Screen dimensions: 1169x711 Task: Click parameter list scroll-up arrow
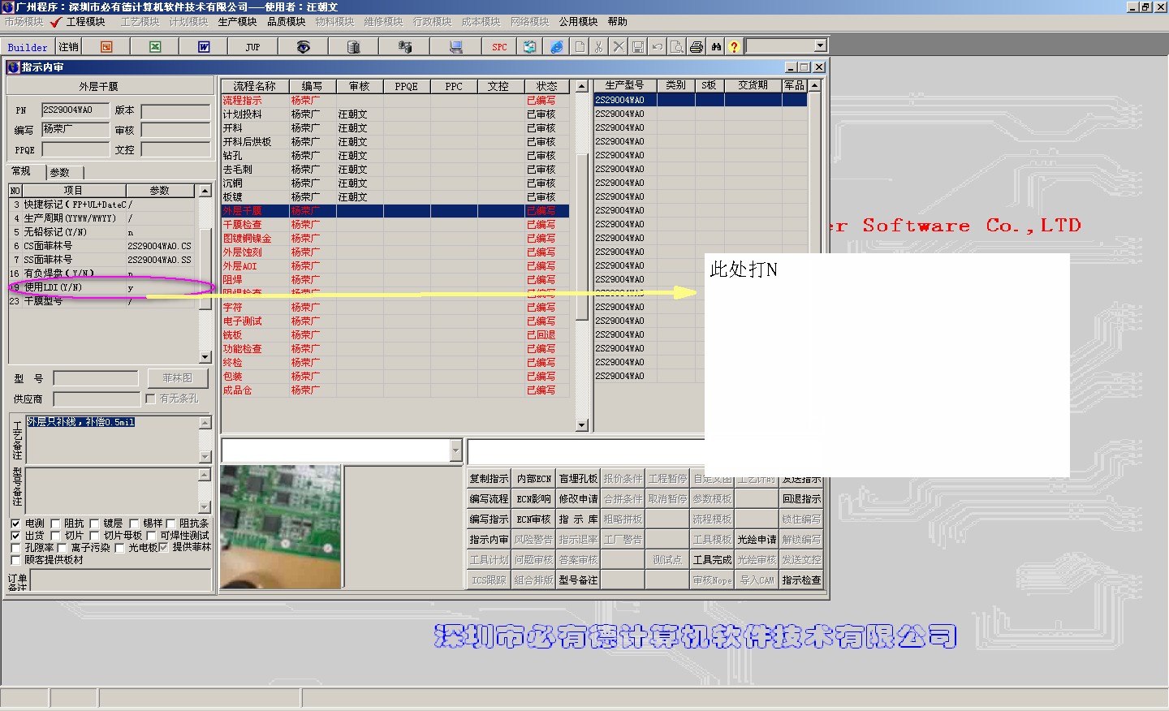[x=205, y=191]
